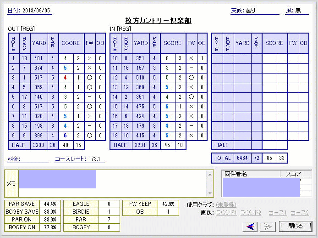Click the BIRDIE count 1

pos(109,212)
